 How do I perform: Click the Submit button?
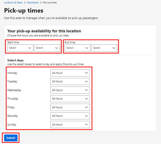click(x=11, y=138)
